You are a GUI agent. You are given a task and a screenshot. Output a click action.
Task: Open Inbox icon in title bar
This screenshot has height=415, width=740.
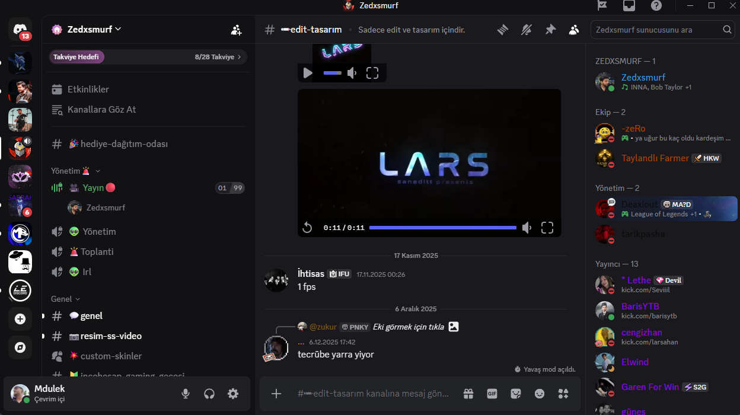click(629, 5)
